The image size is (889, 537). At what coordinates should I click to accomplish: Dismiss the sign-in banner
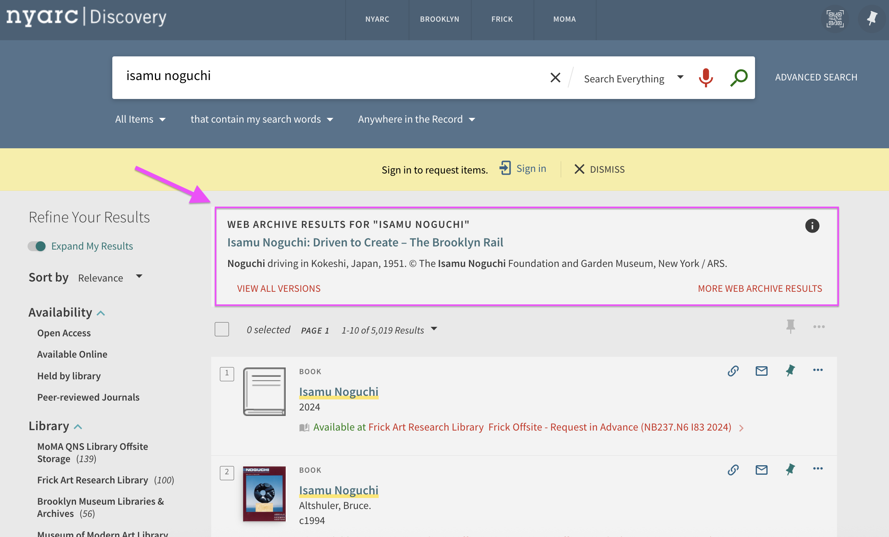[x=599, y=169]
